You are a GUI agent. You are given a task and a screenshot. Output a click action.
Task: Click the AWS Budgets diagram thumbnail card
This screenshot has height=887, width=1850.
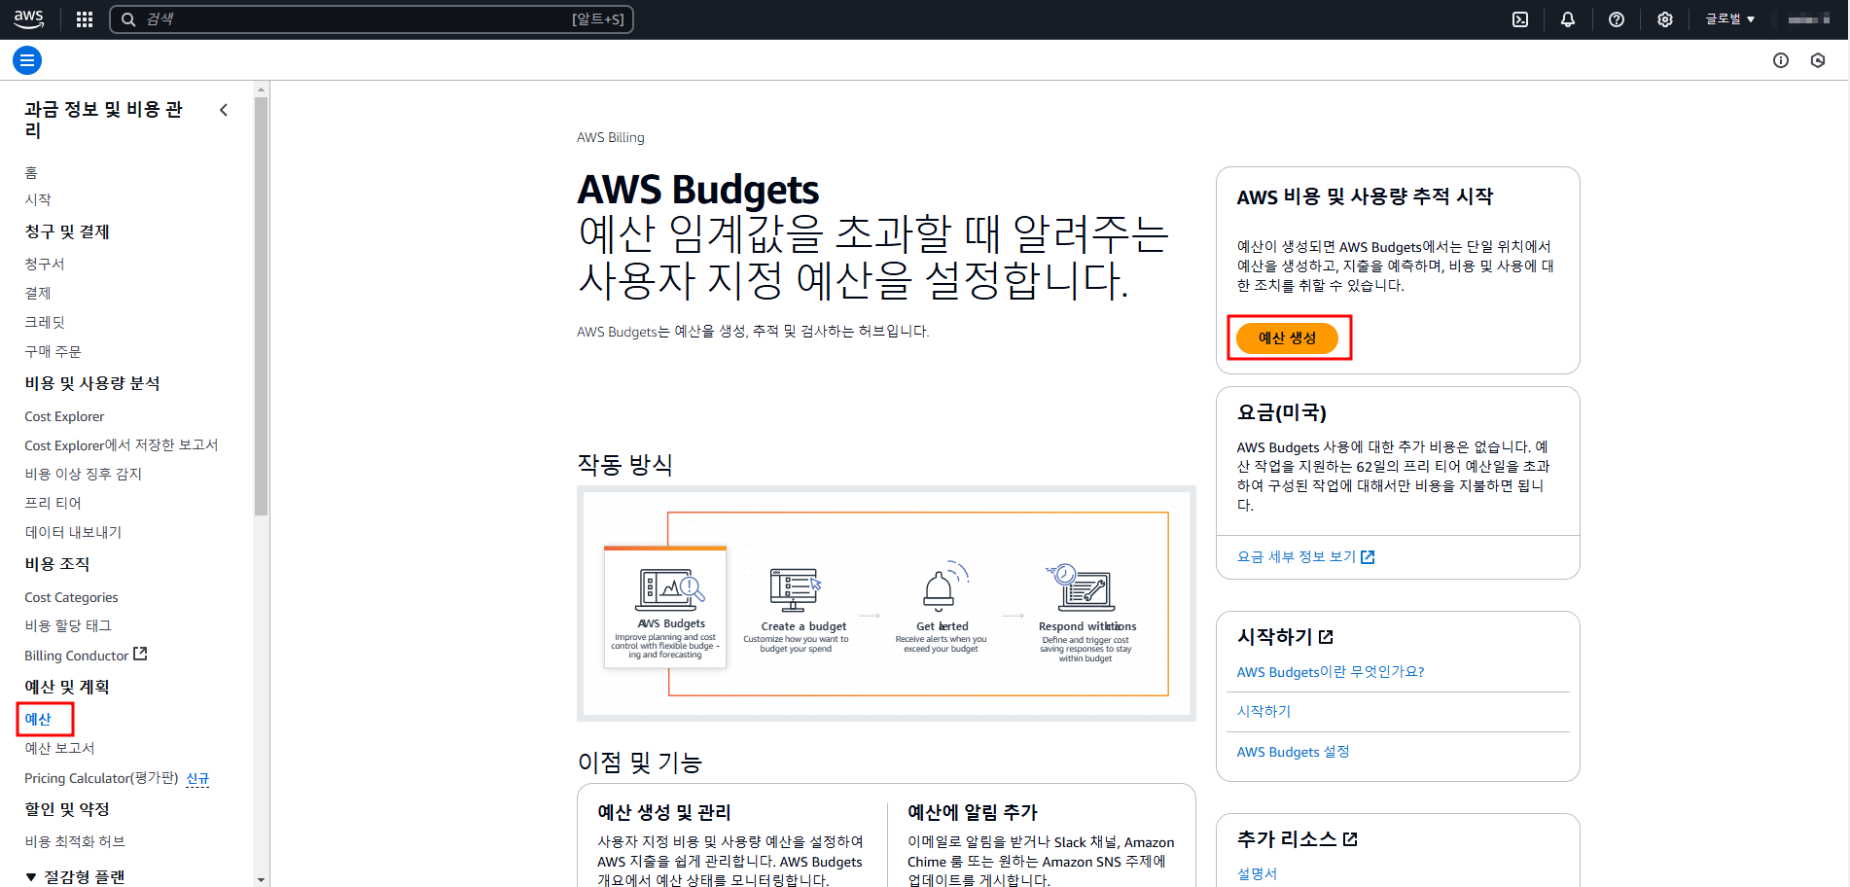tap(665, 607)
